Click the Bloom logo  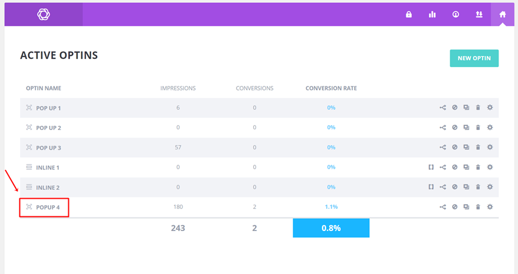point(44,15)
